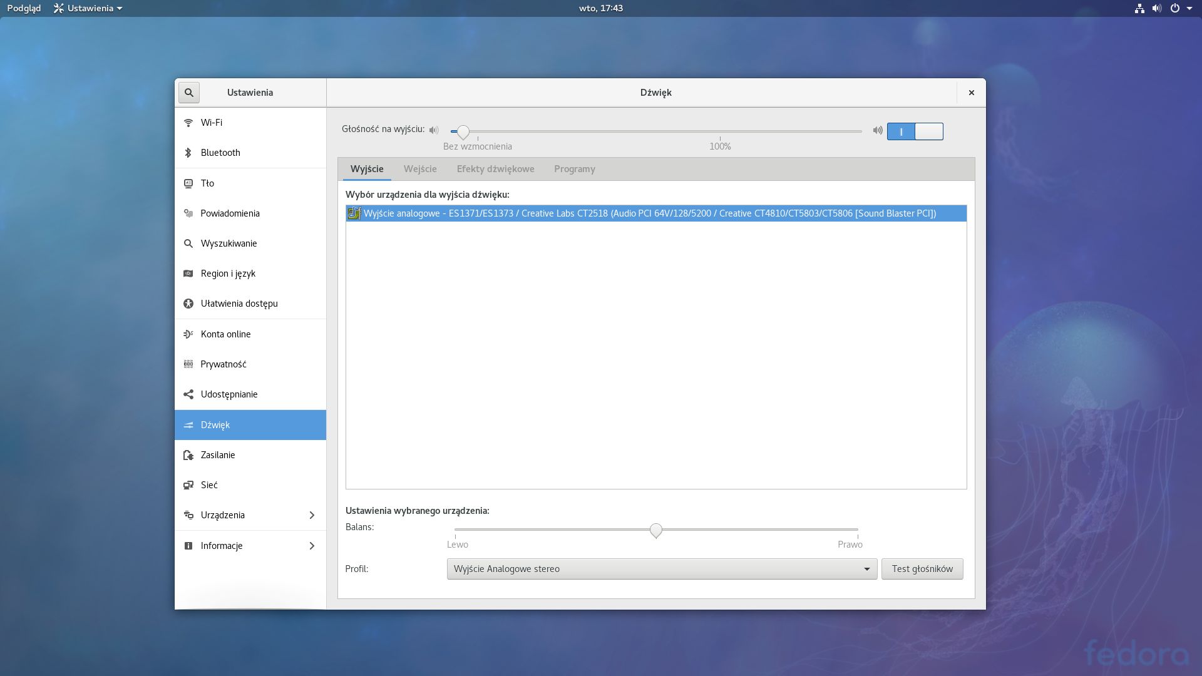Image resolution: width=1202 pixels, height=676 pixels.
Task: Open the Bluetooth settings icon
Action: click(188, 152)
